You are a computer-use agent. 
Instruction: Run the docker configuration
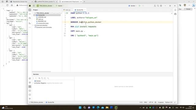pyautogui.click(x=140, y=6)
